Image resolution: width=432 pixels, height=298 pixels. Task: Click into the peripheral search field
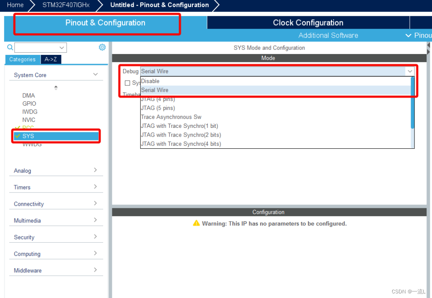tap(41, 48)
